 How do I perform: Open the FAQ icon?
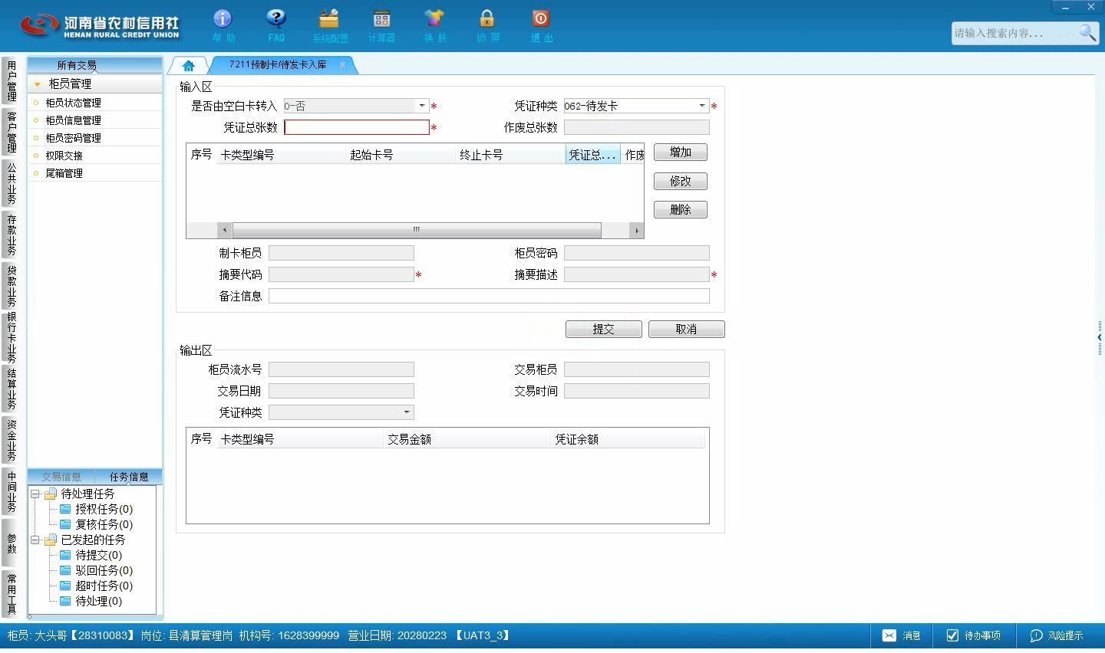point(275,18)
